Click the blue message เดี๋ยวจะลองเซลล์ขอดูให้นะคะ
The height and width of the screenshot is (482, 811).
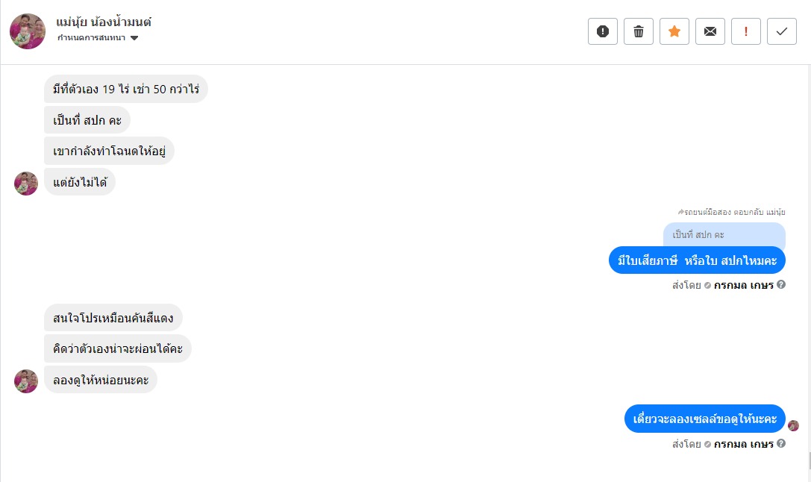click(704, 419)
